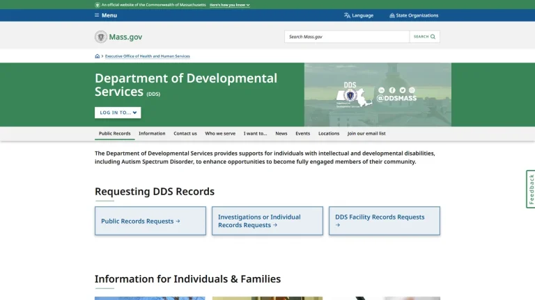Click the search magnifying glass icon
535x300 pixels.
tap(433, 37)
